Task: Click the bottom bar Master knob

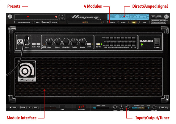Action: (154, 107)
